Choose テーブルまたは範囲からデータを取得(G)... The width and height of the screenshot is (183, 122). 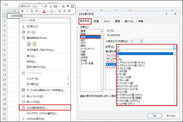(x=45, y=90)
